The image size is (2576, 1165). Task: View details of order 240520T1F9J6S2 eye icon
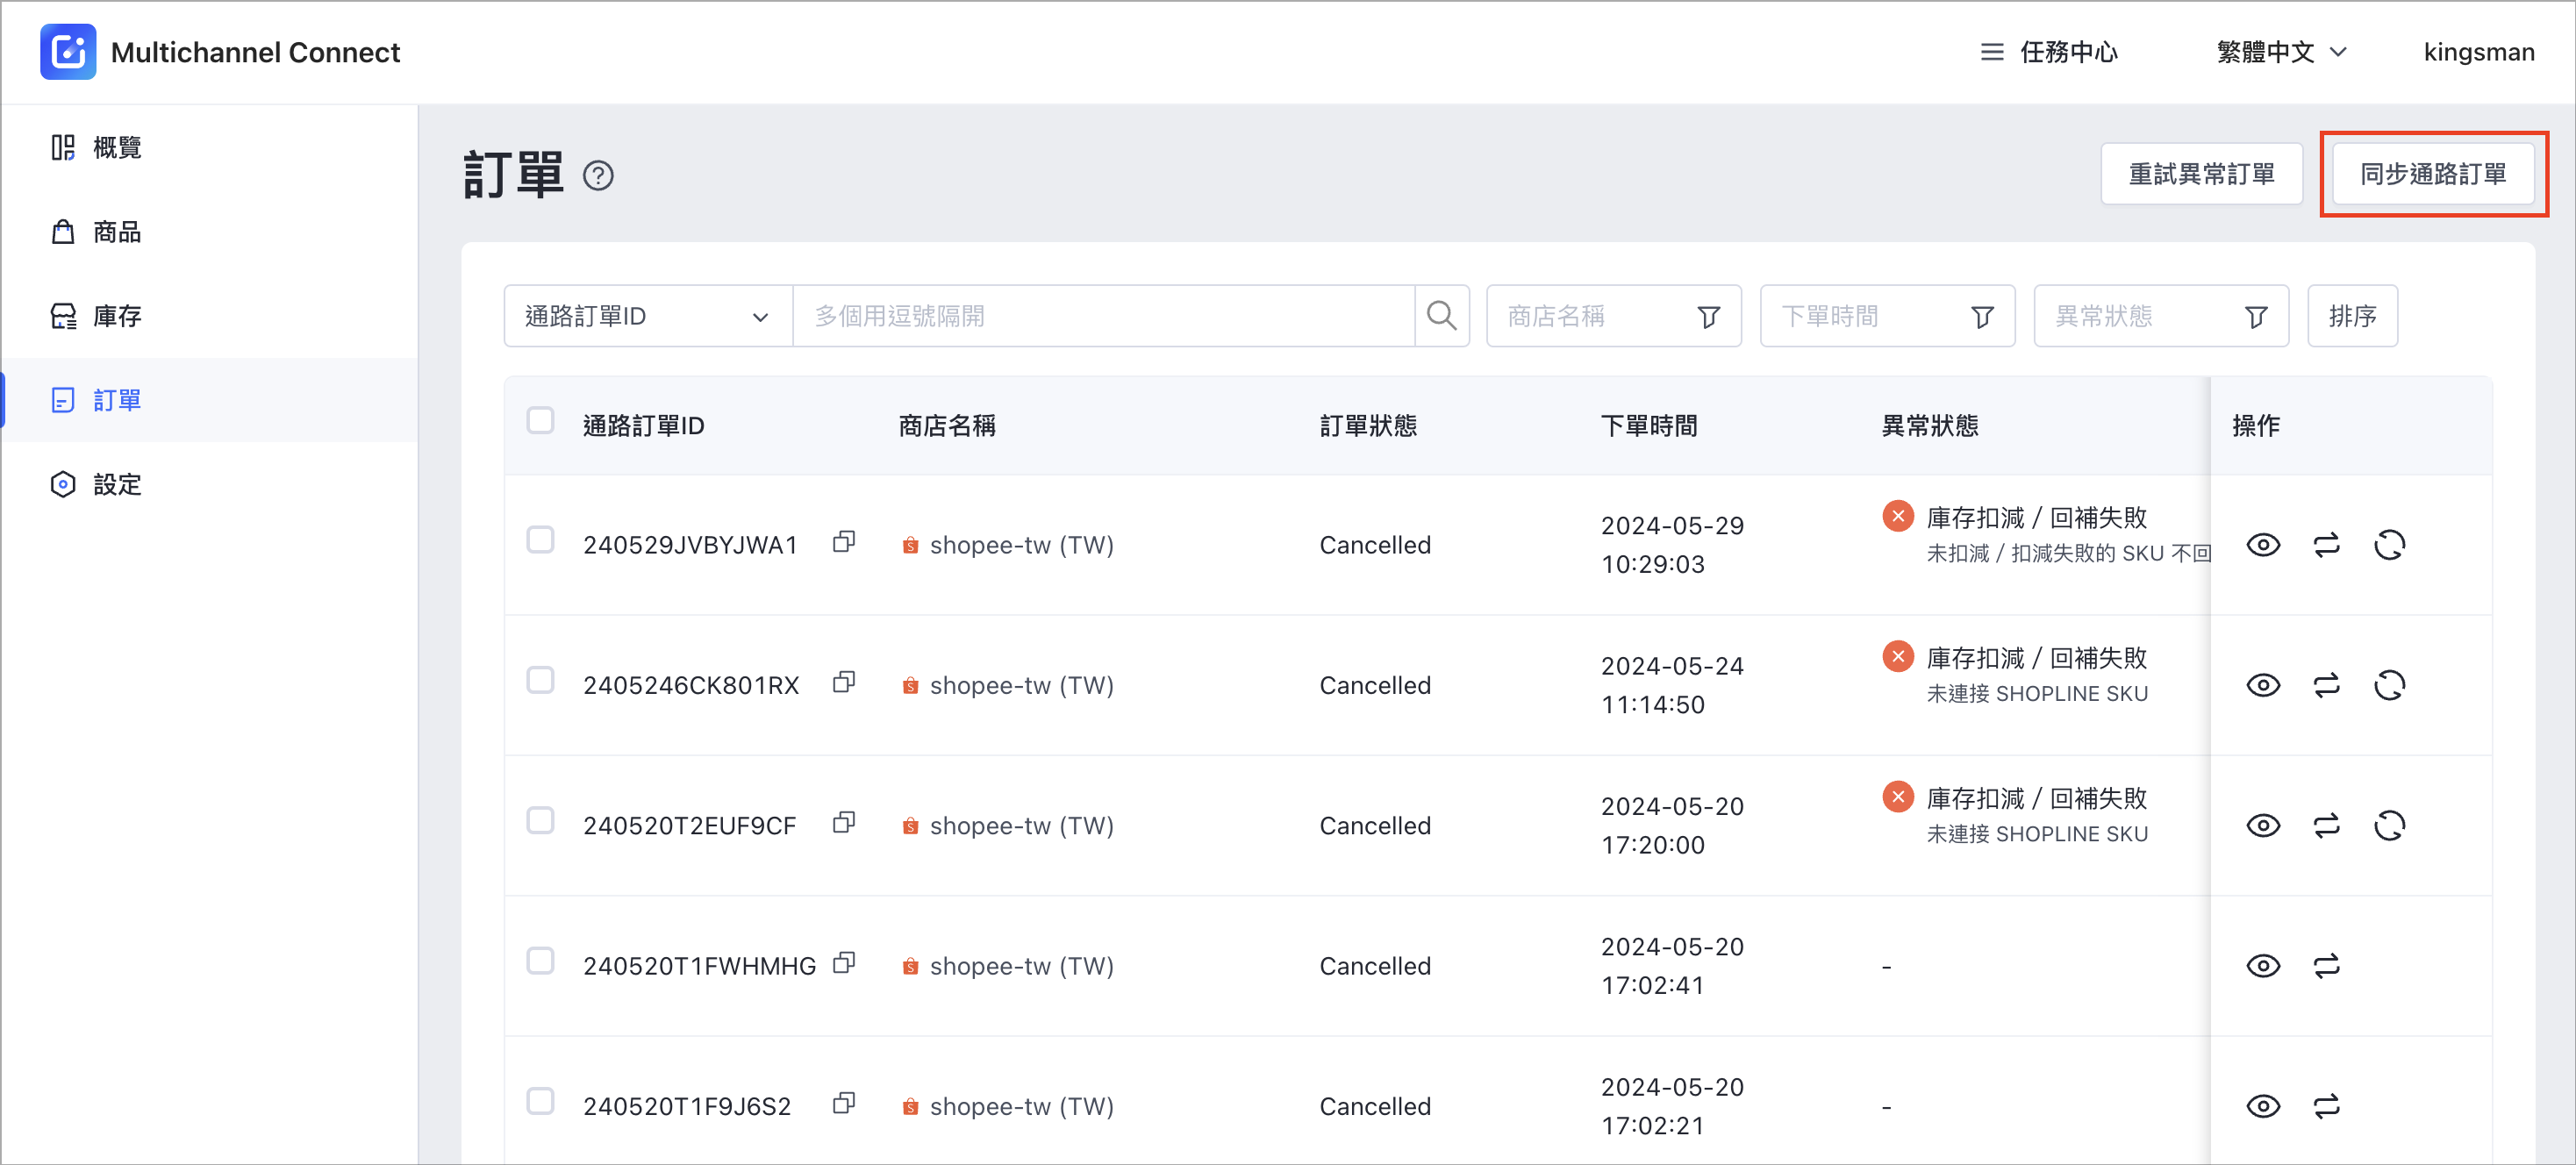tap(2263, 1106)
